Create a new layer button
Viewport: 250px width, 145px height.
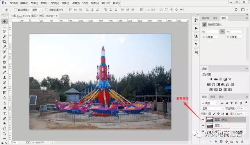[237, 141]
